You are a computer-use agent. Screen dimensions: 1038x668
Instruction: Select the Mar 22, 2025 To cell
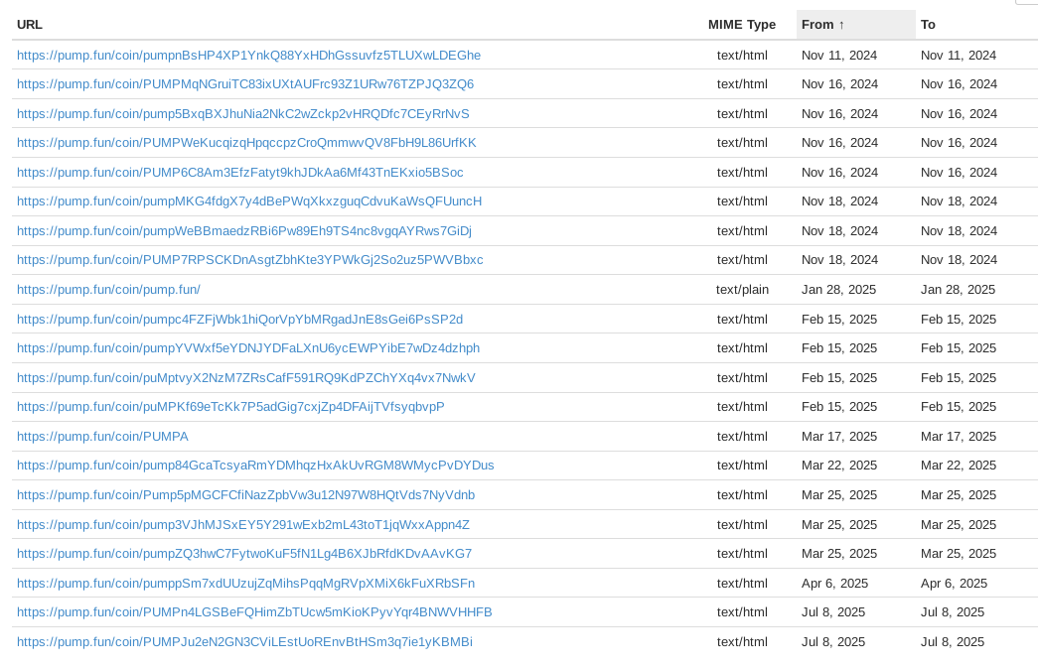pos(959,466)
